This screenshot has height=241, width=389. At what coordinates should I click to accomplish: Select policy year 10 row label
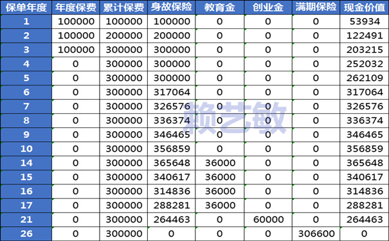pyautogui.click(x=26, y=148)
